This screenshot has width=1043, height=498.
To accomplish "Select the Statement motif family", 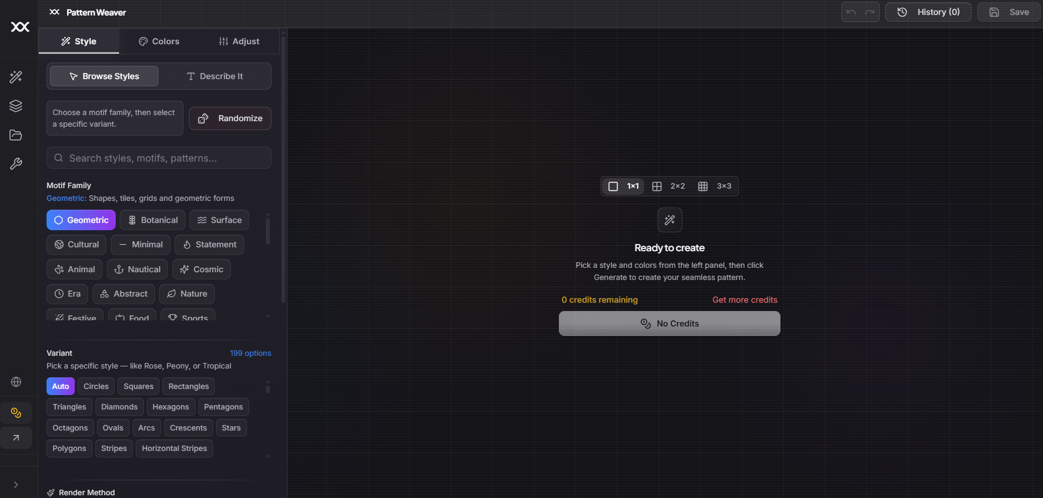I will tap(209, 245).
